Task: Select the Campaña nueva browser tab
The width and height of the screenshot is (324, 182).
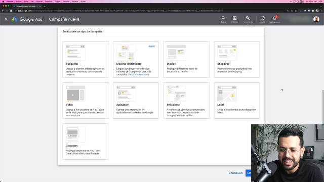Action: click(x=27, y=6)
